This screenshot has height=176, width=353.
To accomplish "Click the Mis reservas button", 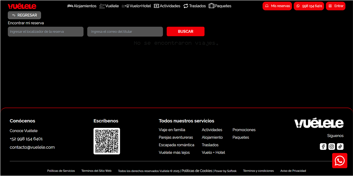I will 277,6.
